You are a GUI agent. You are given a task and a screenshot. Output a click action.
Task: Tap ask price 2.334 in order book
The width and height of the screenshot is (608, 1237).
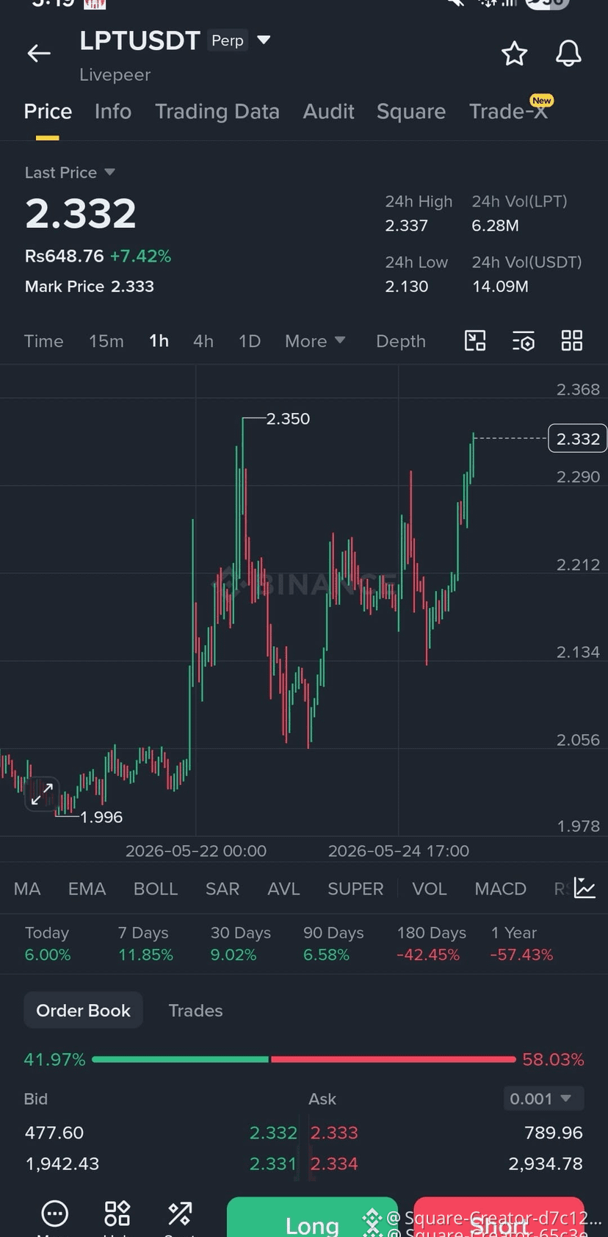(334, 1164)
